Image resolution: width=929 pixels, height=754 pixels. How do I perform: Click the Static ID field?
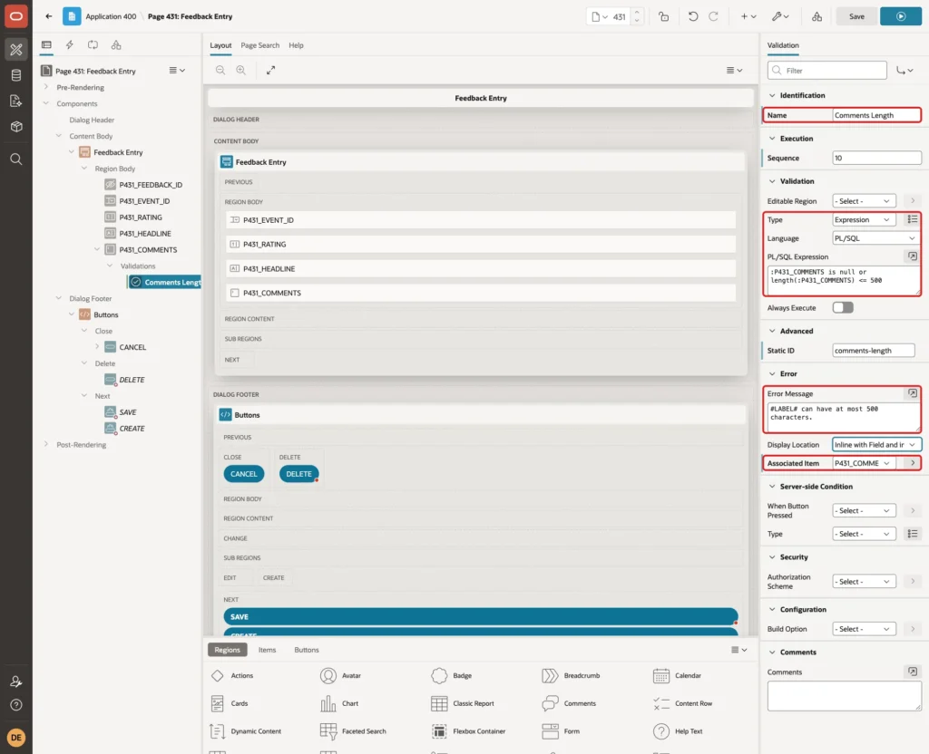(x=873, y=351)
